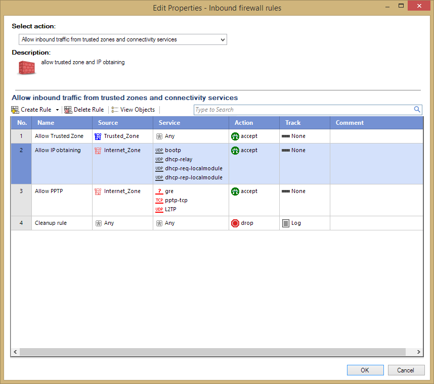This screenshot has width=434, height=384.
Task: Click the Type to Search field
Action: click(303, 110)
